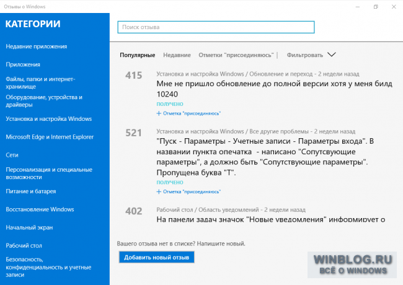Open Безопасность, конфиденциальность и учетные записи category
Image resolution: width=403 pixels, height=285 pixels.
click(48, 267)
